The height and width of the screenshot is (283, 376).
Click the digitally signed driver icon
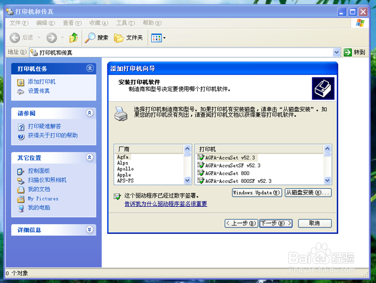coord(117,196)
